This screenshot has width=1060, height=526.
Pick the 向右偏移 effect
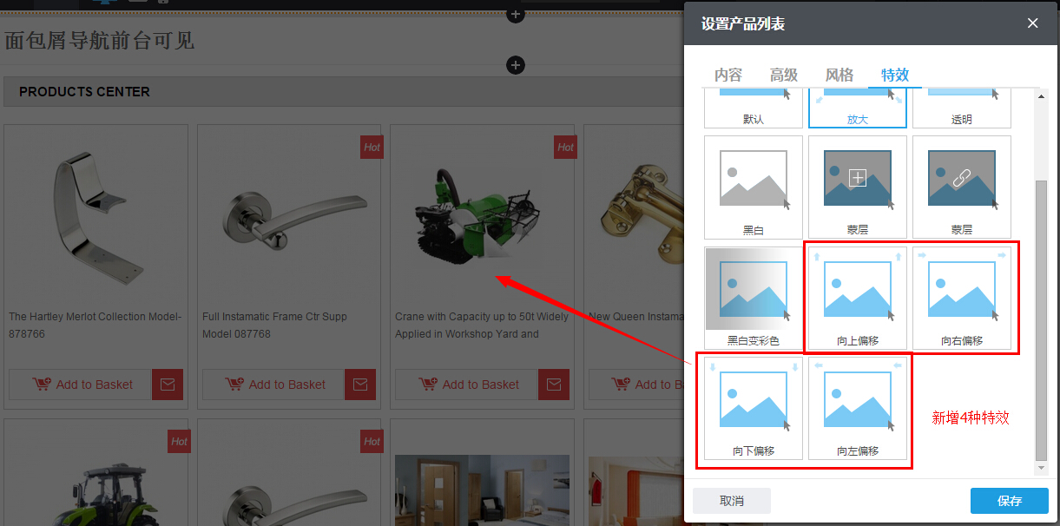(961, 298)
